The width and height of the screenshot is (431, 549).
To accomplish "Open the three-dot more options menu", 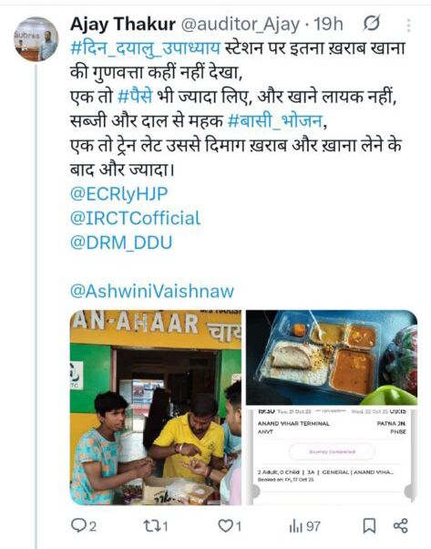I will point(408,25).
